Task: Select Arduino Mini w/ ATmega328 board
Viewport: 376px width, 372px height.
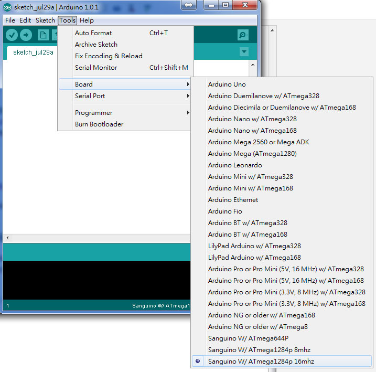Action: pos(282,176)
